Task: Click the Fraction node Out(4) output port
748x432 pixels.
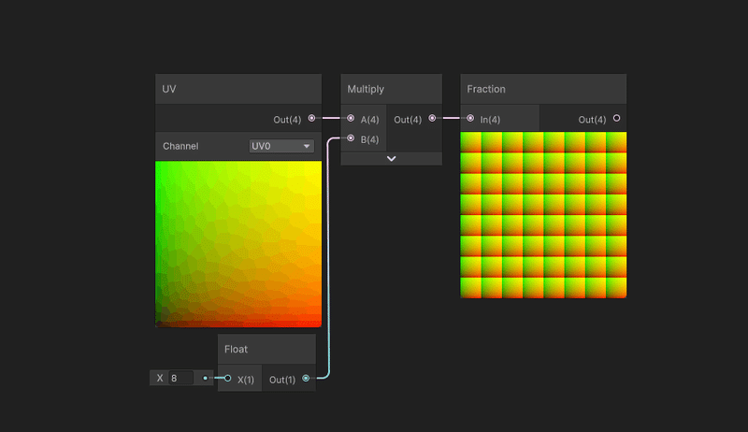Action: pos(616,118)
